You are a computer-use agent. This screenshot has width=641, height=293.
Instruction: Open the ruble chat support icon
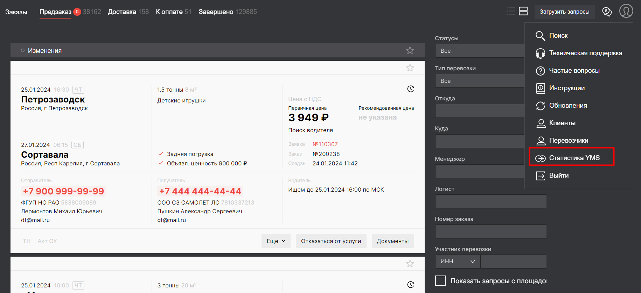[607, 12]
